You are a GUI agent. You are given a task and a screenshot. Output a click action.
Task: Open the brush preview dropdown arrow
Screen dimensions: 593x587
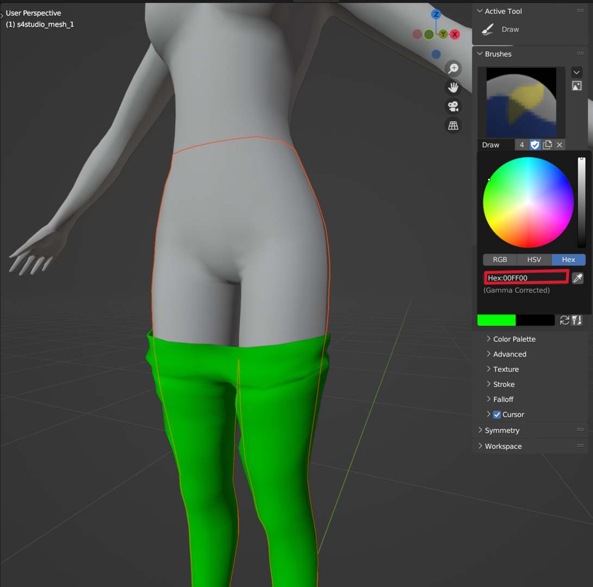tap(577, 72)
